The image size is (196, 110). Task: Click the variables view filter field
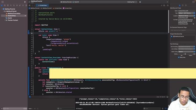coord(66,109)
